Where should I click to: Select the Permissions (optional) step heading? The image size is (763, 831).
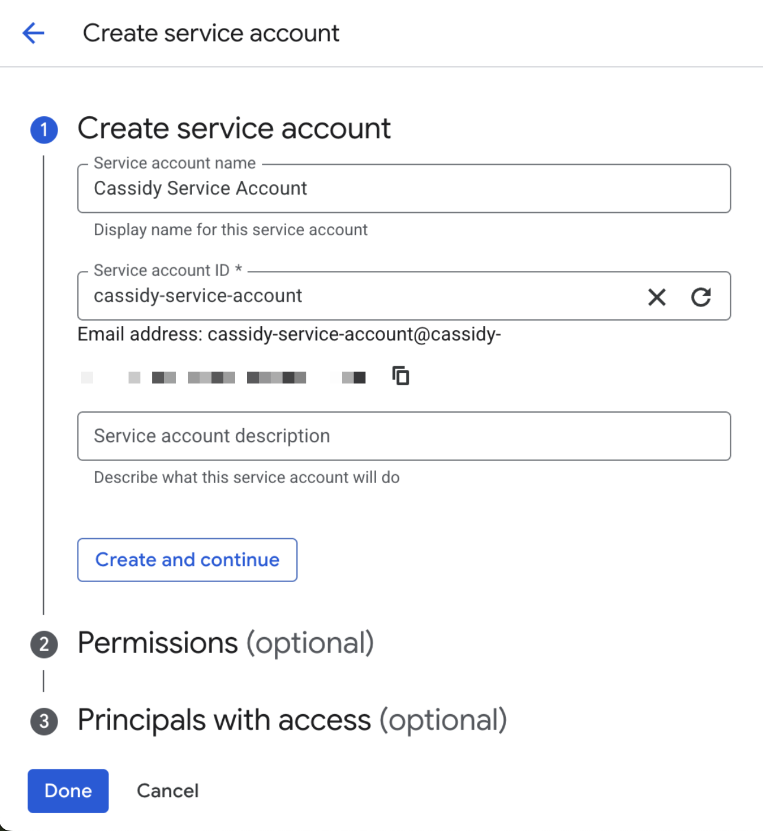click(225, 644)
